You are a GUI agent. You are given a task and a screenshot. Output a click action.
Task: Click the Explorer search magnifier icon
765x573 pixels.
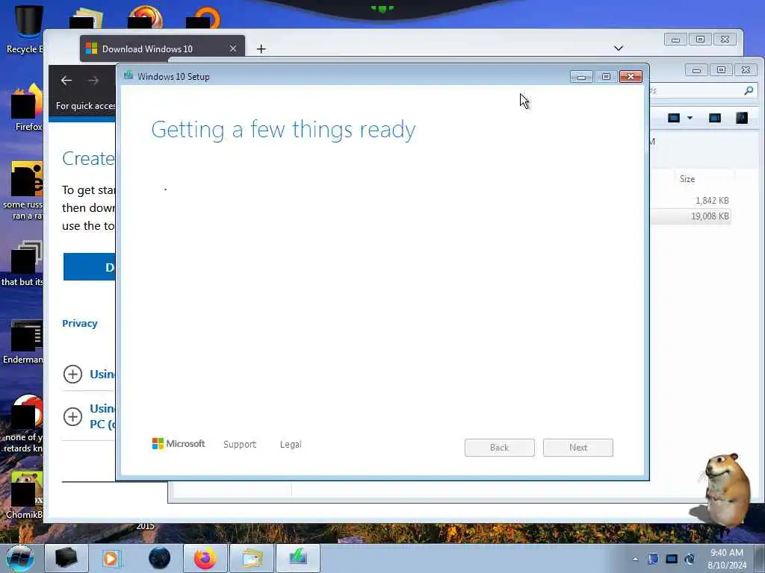click(x=749, y=90)
